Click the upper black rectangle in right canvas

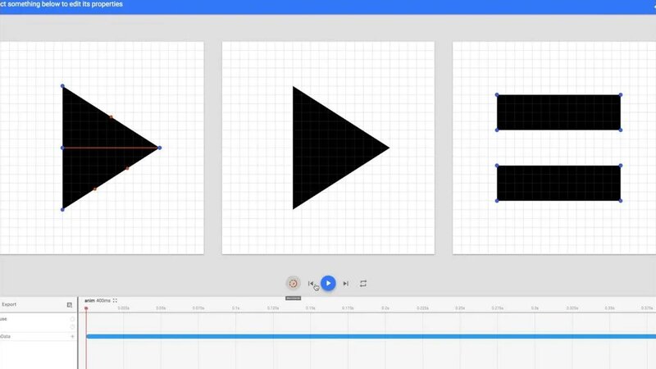pyautogui.click(x=558, y=112)
